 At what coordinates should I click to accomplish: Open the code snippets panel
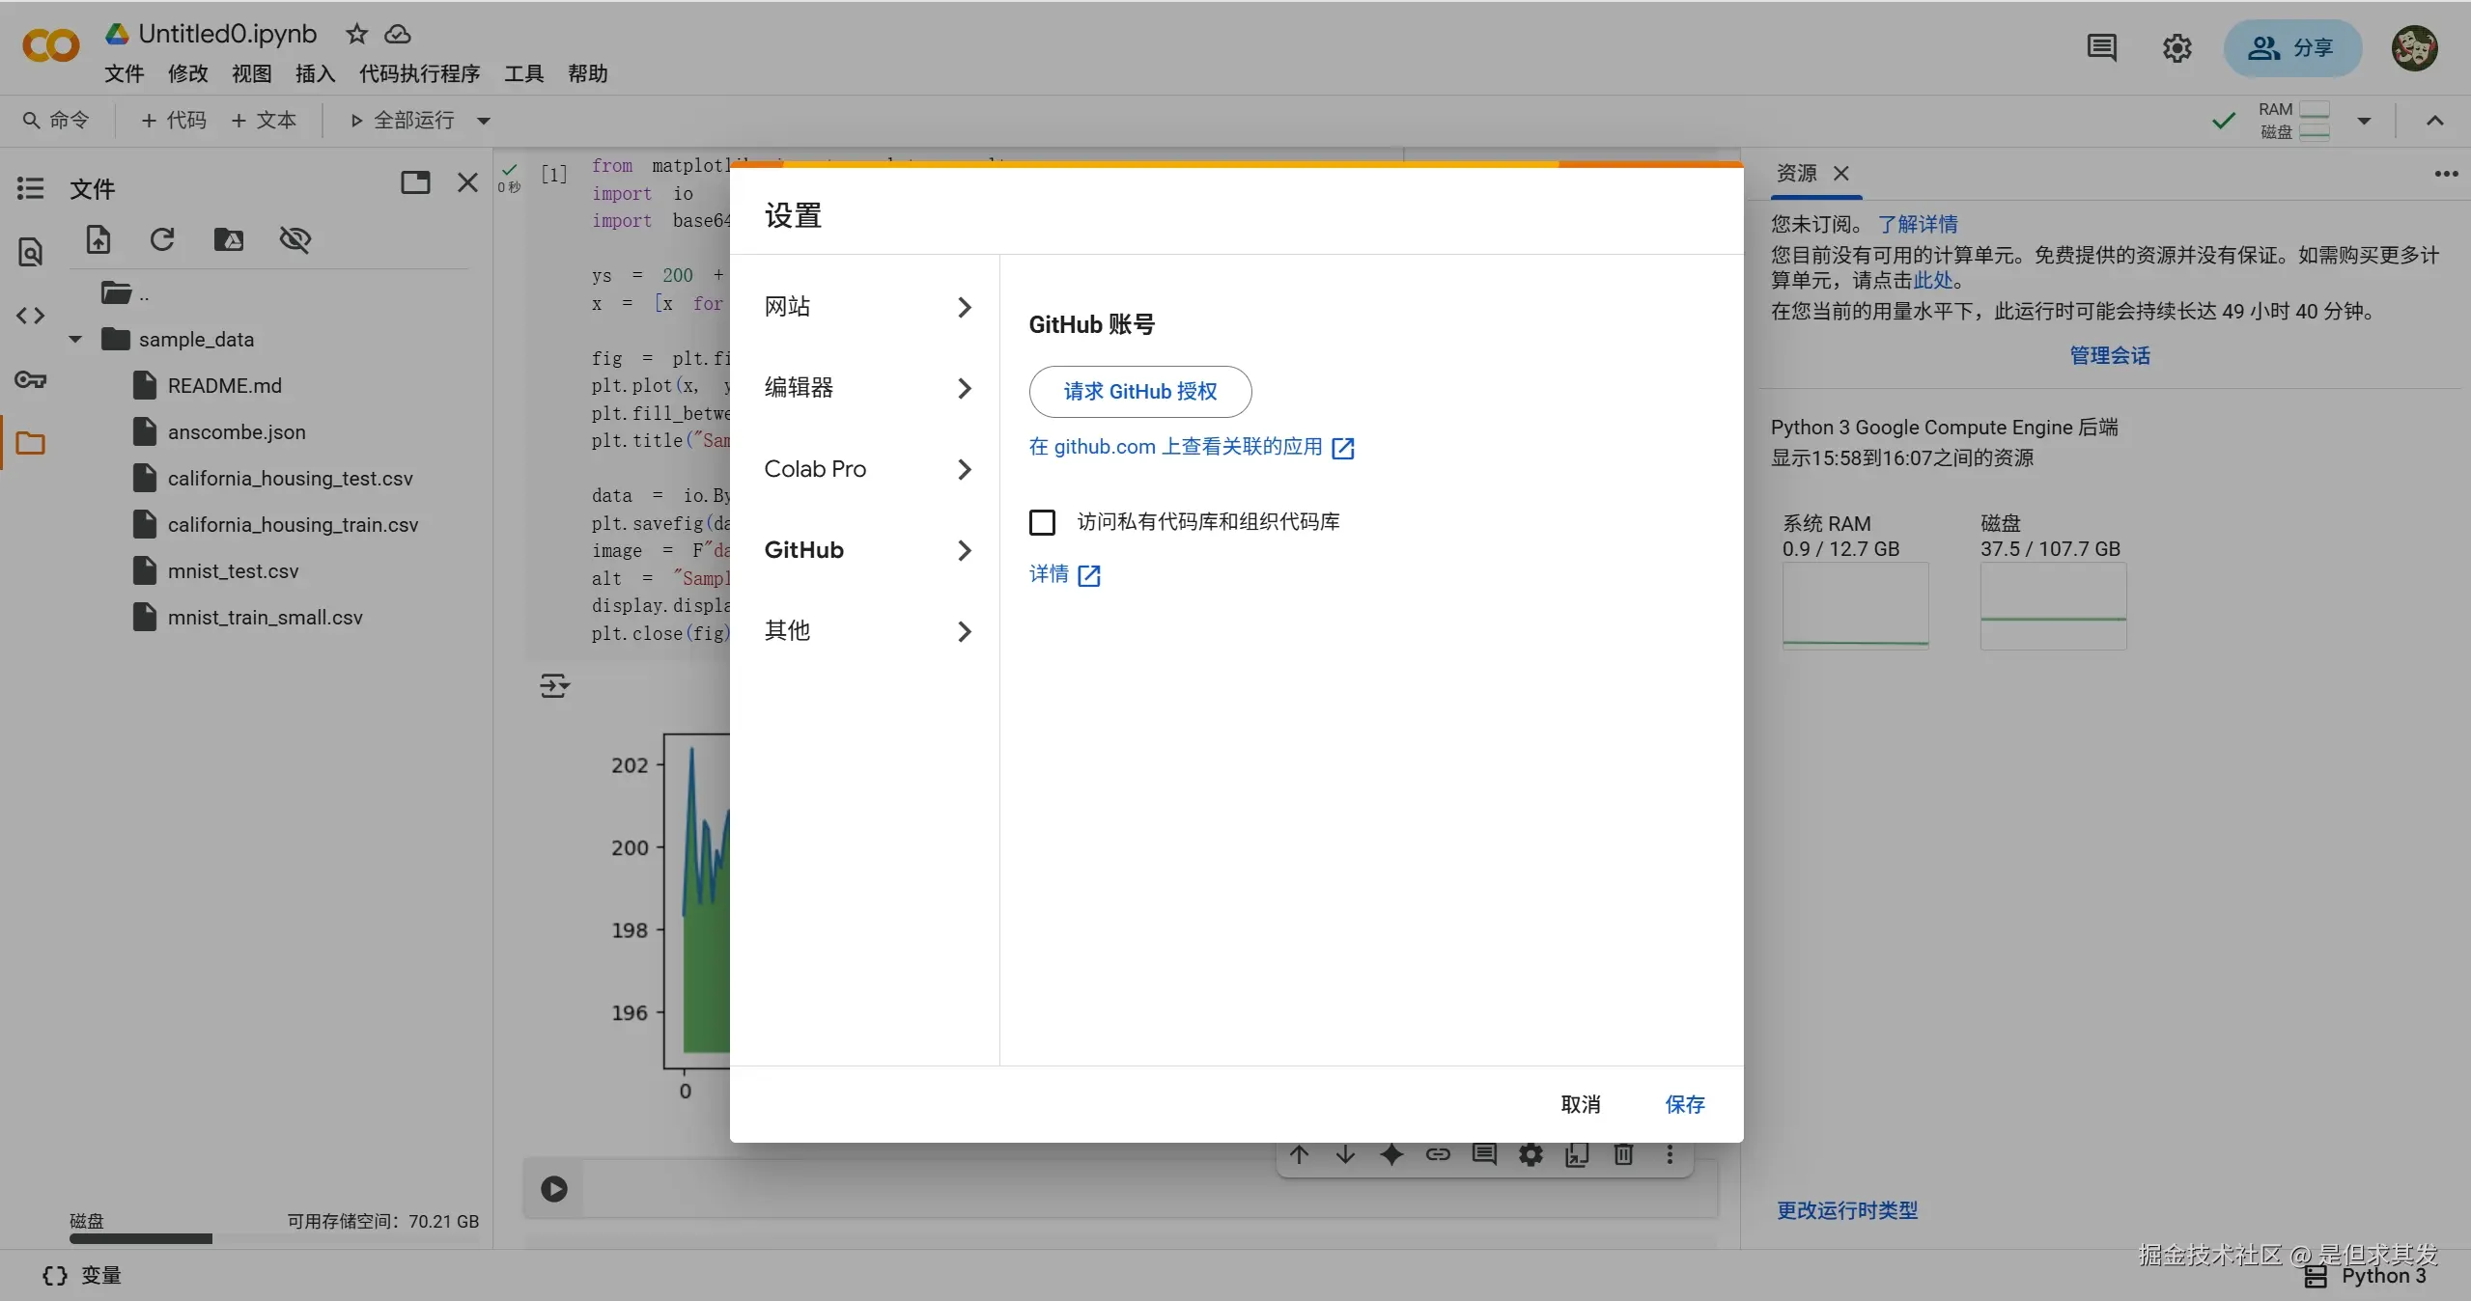point(30,314)
